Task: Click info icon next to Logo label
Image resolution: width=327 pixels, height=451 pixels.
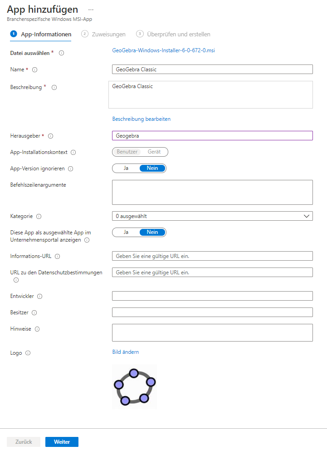Action: pyautogui.click(x=28, y=353)
